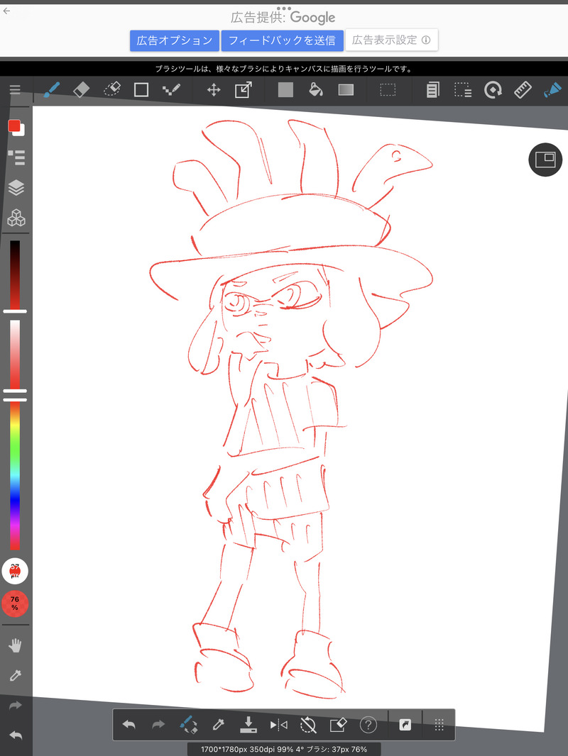Choose the dashed-outline eraser tool
Screen dimensions: 568x756
[x=111, y=89]
